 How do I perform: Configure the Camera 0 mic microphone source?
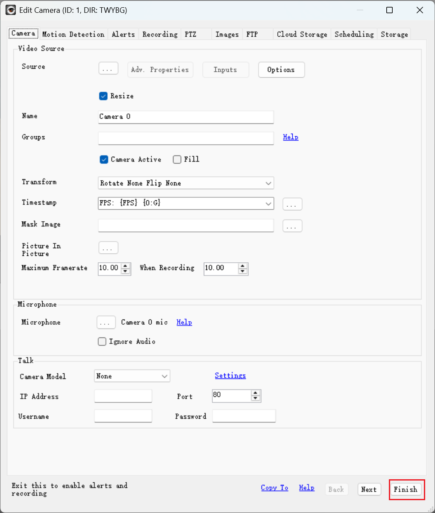106,322
